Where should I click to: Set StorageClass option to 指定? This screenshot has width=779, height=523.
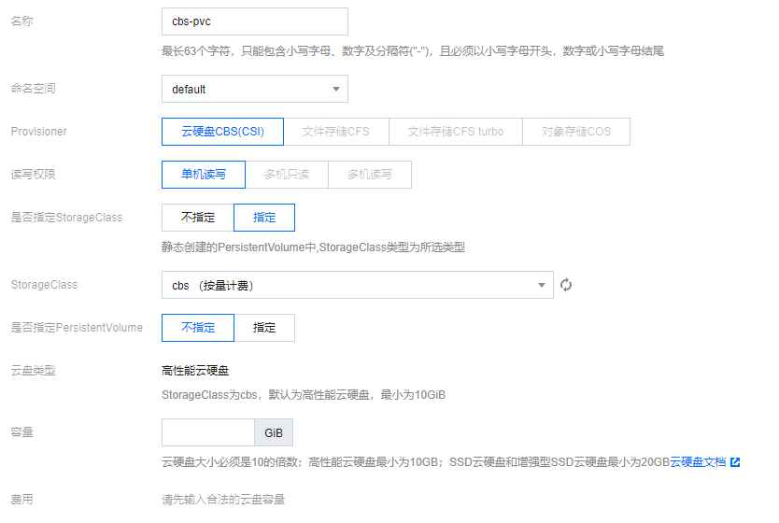[264, 218]
